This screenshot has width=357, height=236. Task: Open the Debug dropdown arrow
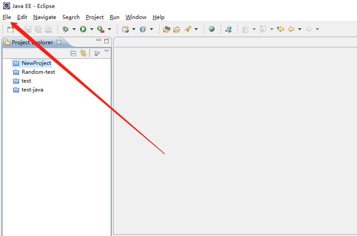74,29
